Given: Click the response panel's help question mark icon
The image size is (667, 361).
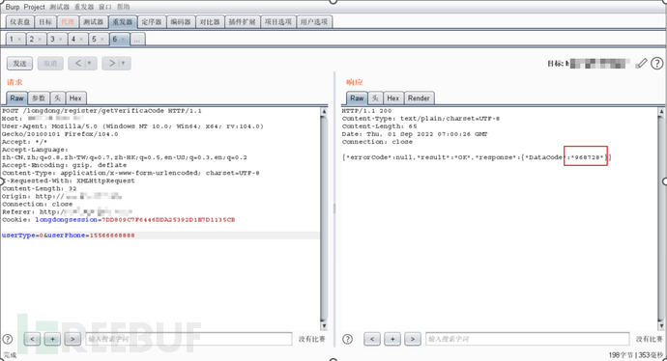Looking at the screenshot, I should (x=348, y=339).
